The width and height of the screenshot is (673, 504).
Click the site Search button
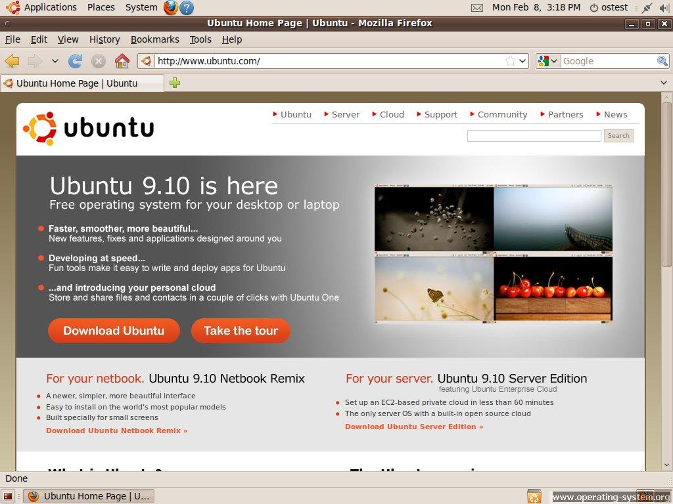[618, 136]
